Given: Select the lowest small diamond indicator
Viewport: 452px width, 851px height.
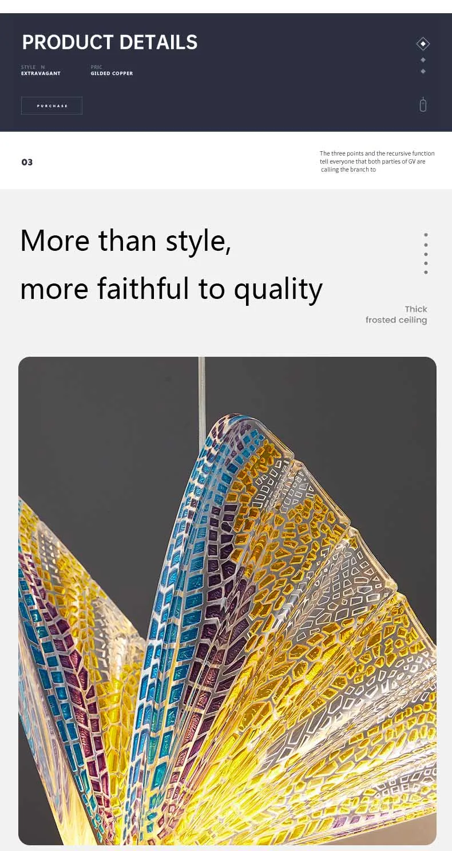Looking at the screenshot, I should click(423, 71).
